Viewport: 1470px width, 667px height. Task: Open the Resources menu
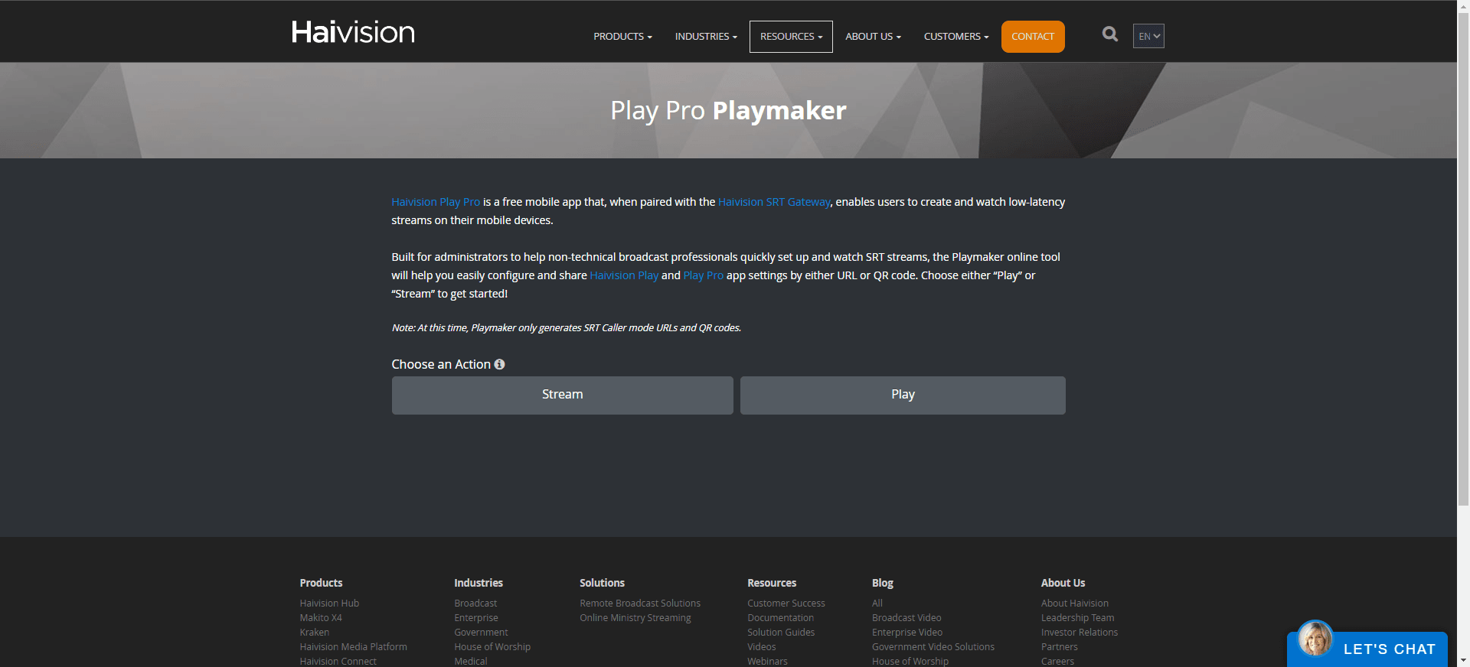[790, 37]
